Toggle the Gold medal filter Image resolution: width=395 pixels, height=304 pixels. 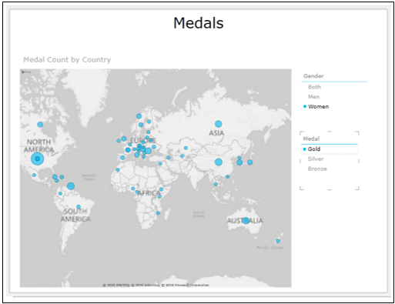coord(313,149)
